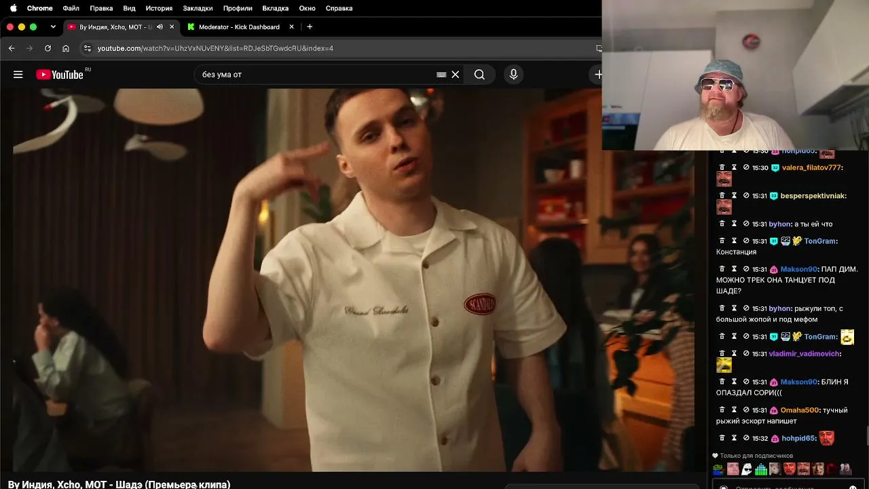
Task: Open the Apple menu
Action: point(13,8)
